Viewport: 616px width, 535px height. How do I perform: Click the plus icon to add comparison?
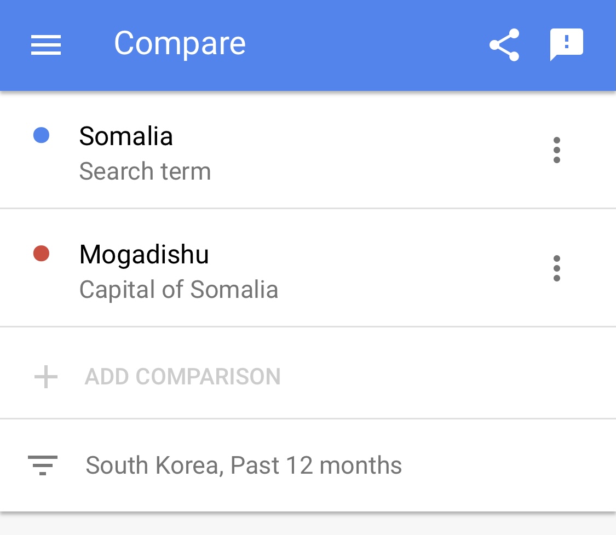(x=46, y=377)
